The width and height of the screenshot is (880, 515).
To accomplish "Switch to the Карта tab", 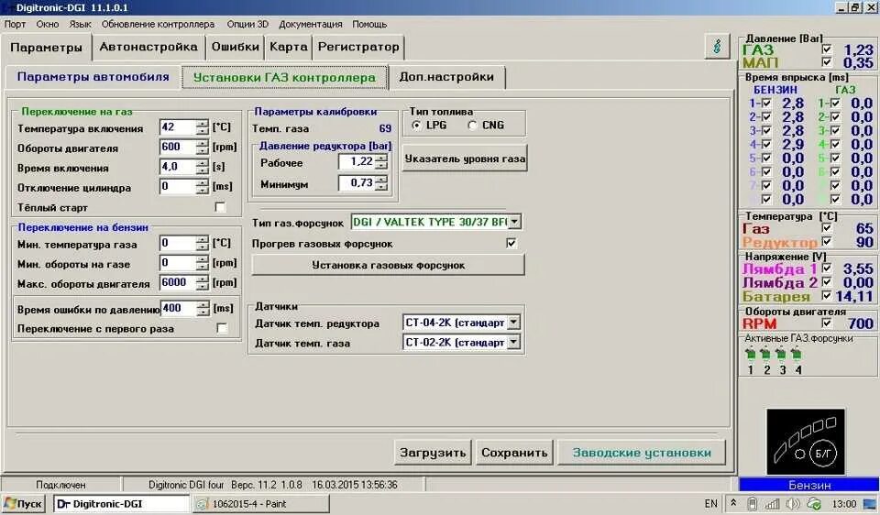I will tap(289, 47).
